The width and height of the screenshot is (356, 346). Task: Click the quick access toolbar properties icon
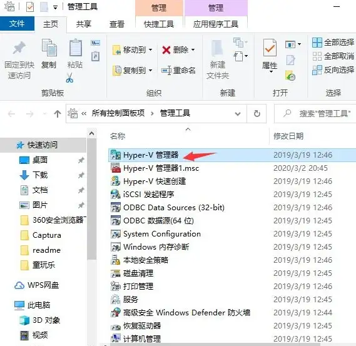[30, 7]
